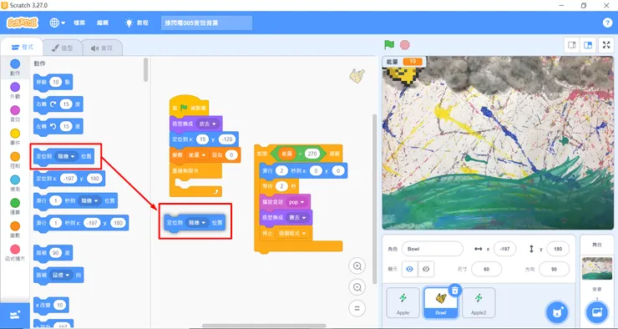Open the 隨機 dropdown in workspace 定位到 block

point(197,223)
